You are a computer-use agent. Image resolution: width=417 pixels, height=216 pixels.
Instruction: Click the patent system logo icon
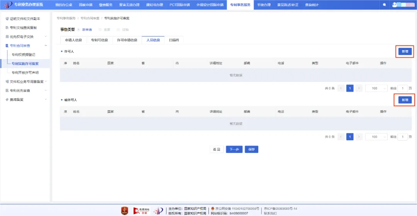(x=8, y=5)
